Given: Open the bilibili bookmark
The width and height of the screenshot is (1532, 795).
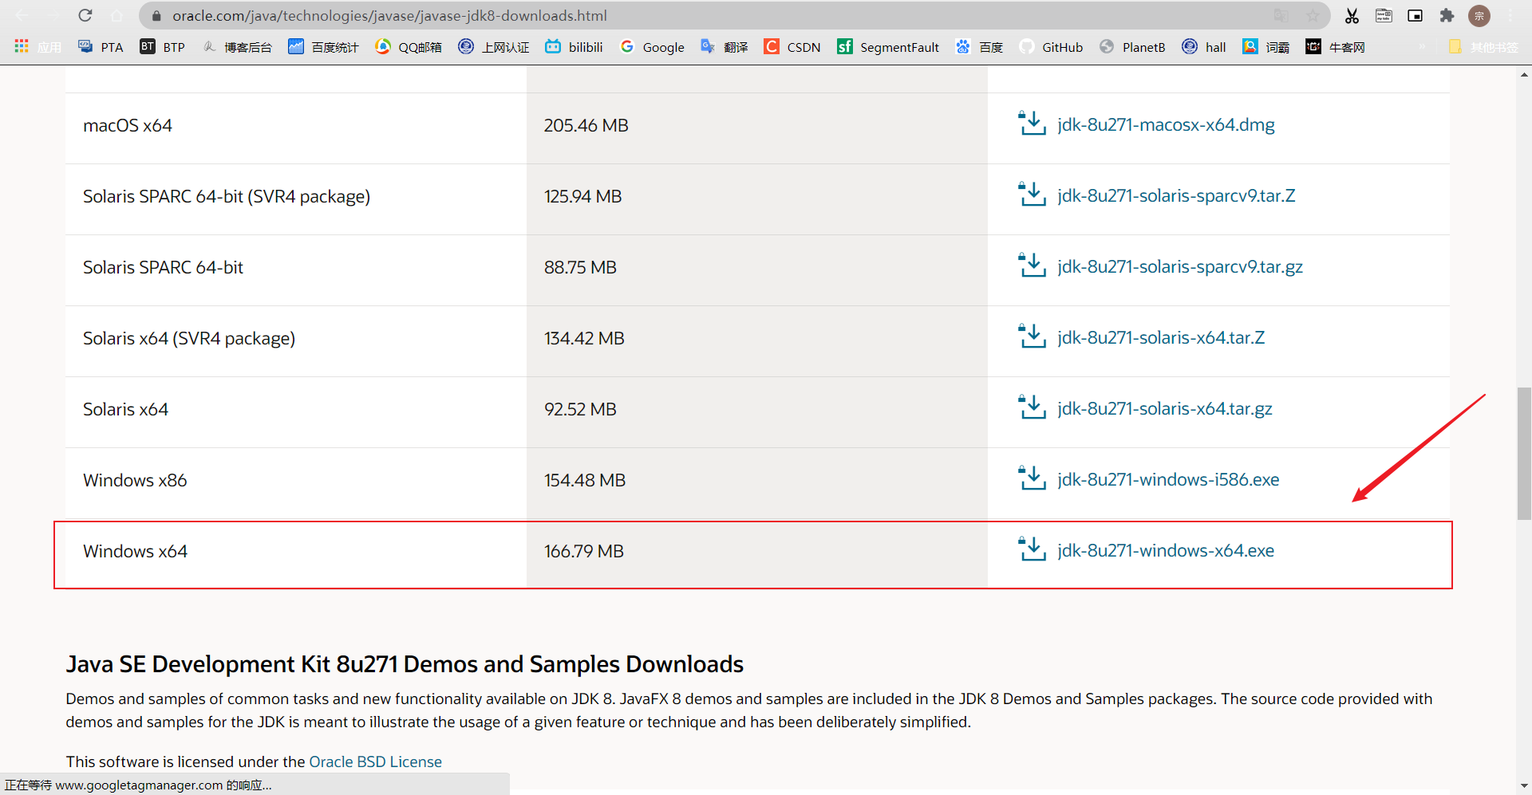Looking at the screenshot, I should (x=574, y=47).
